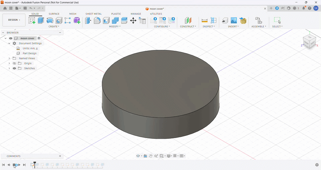Jump to timeline end
321x170 pixels.
(24, 165)
